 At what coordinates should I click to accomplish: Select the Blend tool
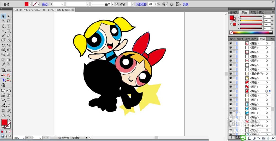(x=9, y=64)
